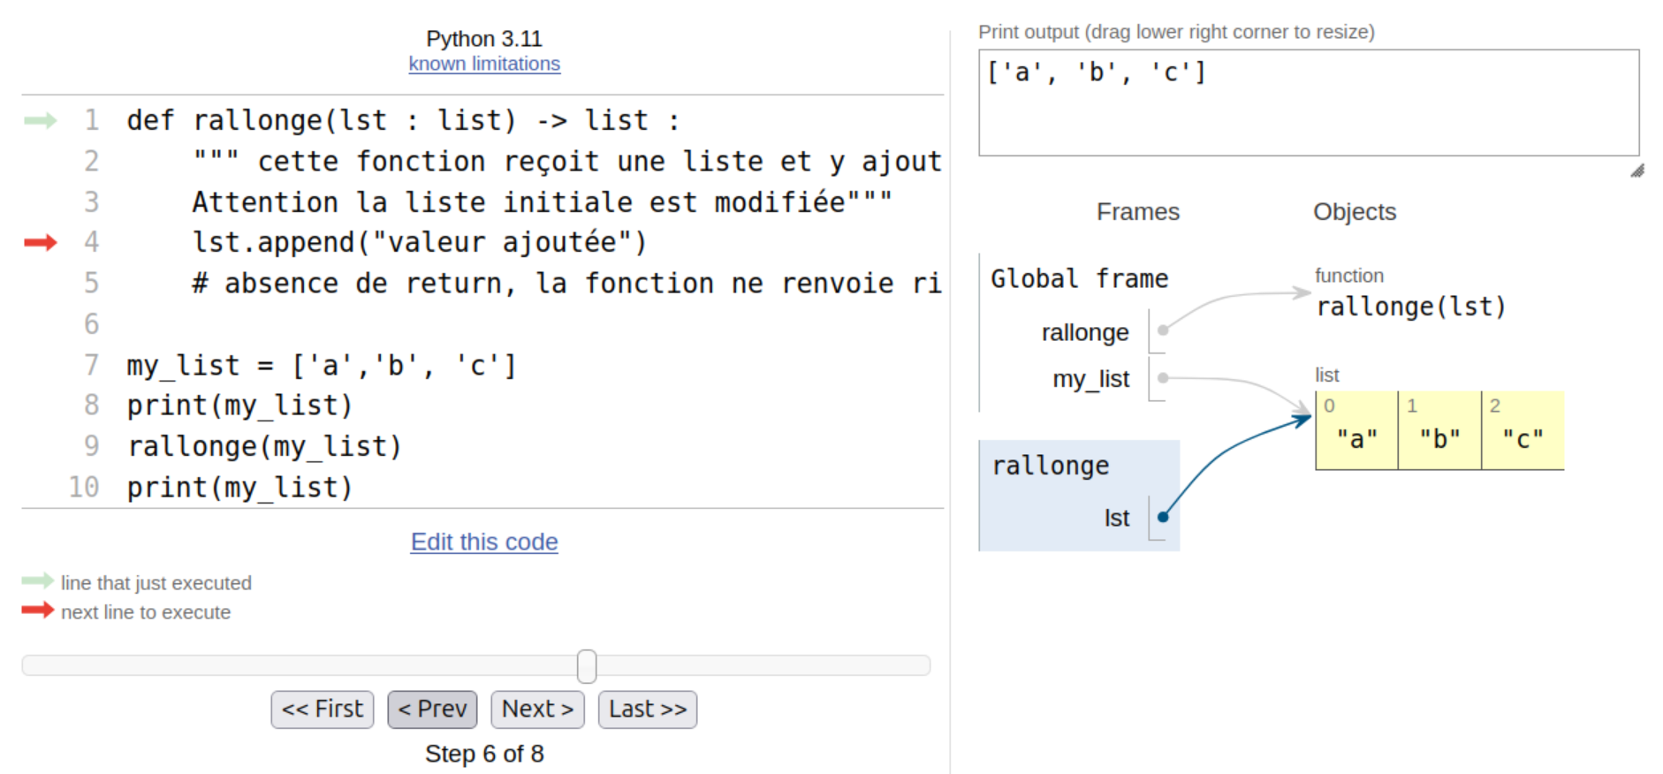Click the blue pointer dot of lst
The width and height of the screenshot is (1663, 774).
click(x=1163, y=518)
